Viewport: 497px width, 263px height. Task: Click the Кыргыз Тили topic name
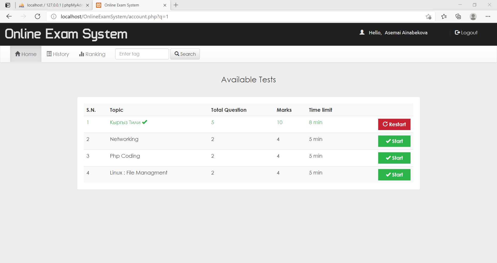(125, 122)
